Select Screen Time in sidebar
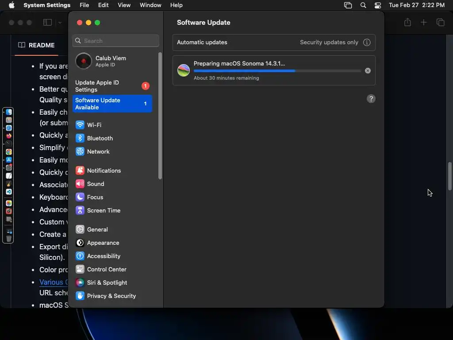The width and height of the screenshot is (453, 340). 113,210
